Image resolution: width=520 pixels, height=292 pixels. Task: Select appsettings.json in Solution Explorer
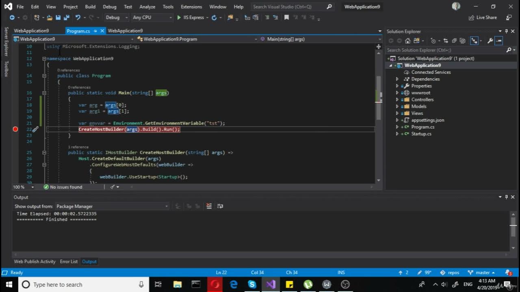tap(427, 120)
